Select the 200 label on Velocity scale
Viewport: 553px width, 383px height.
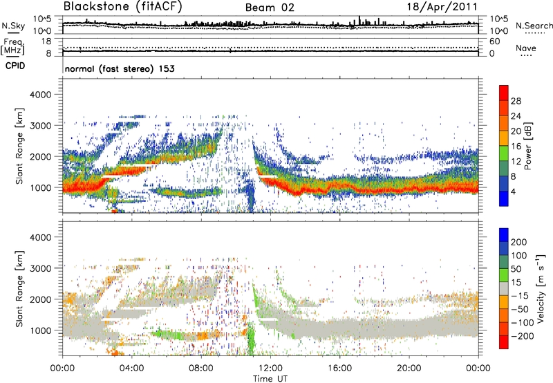(x=519, y=242)
